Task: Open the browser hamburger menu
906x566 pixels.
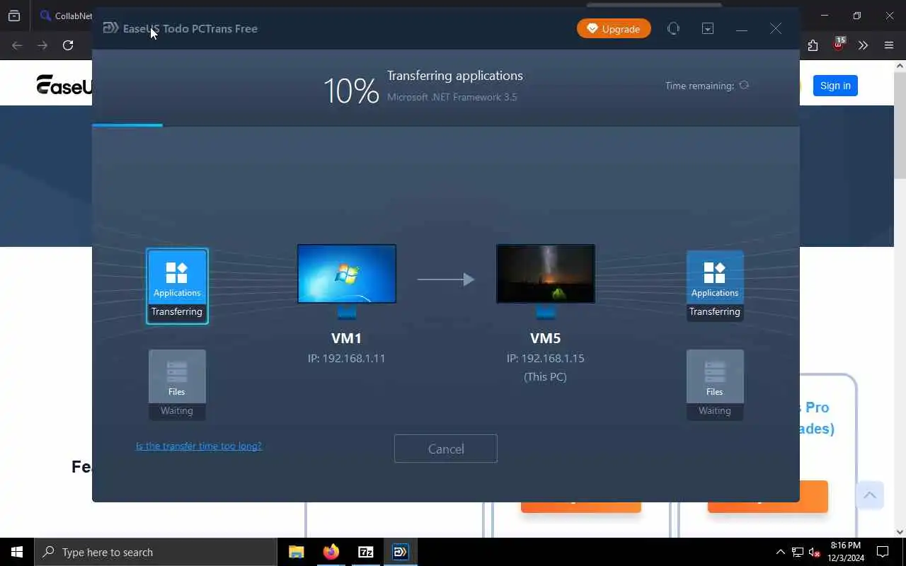Action: [x=889, y=45]
